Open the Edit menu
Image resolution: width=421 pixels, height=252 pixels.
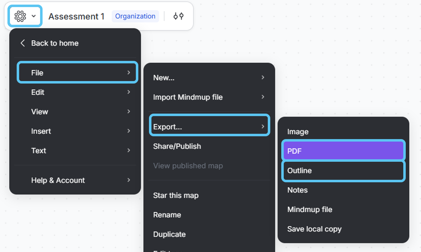tap(78, 92)
